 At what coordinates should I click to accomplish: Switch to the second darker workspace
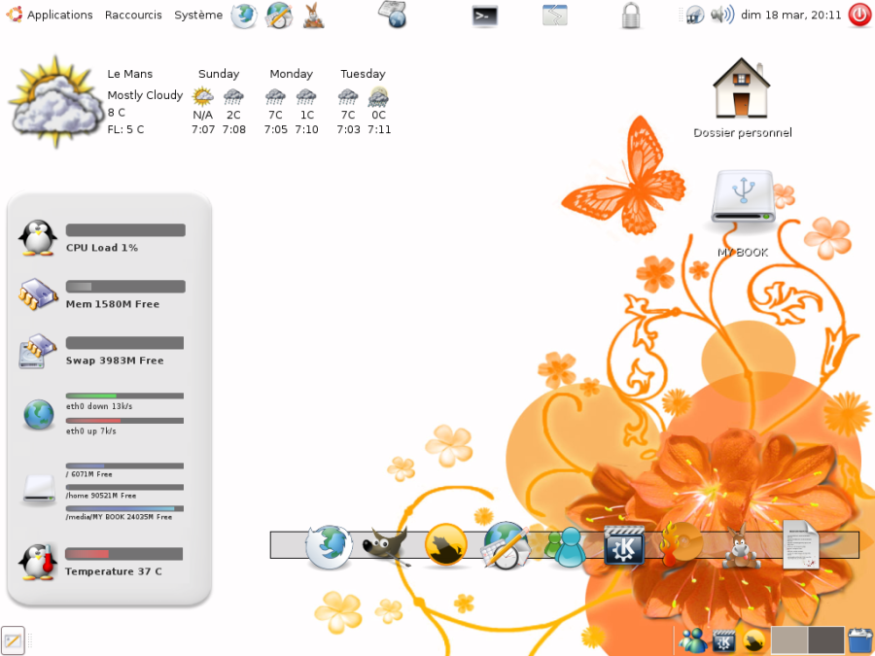tap(825, 640)
